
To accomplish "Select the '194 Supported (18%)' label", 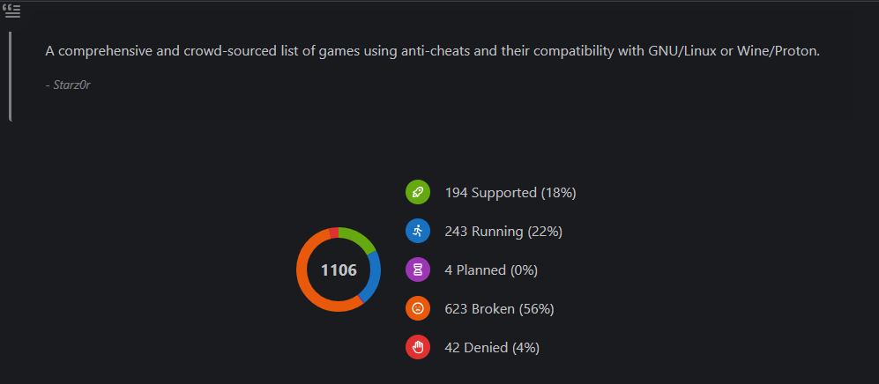I will click(x=510, y=193).
